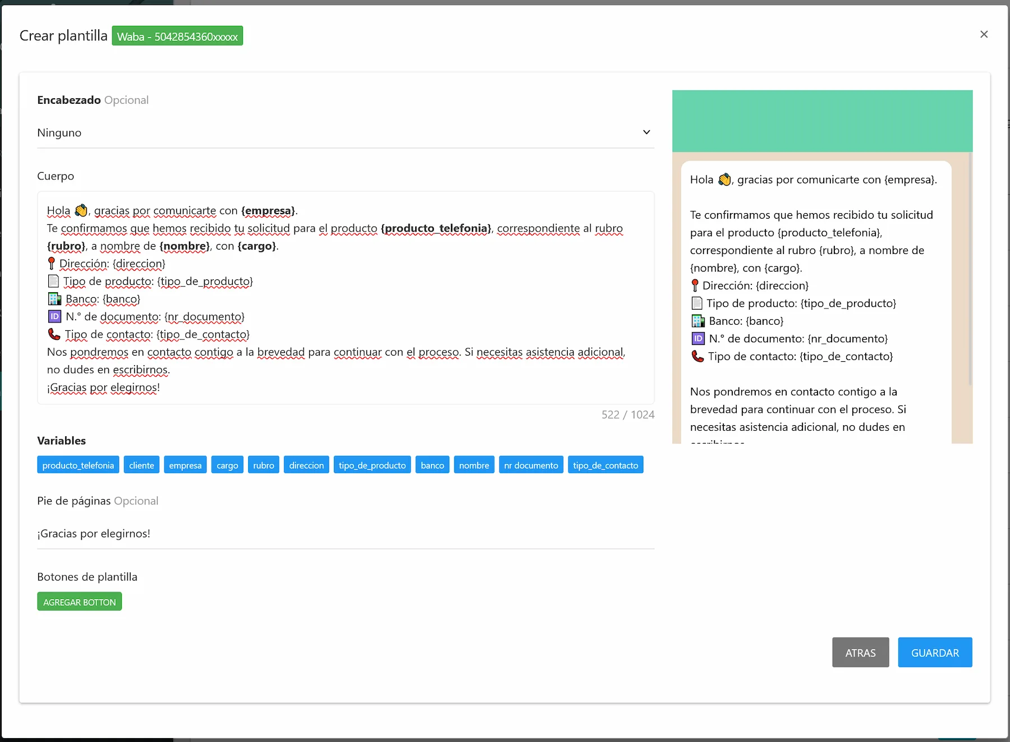Screen dimensions: 1010x742
Task: Click the Crear plantilla title text
Action: pyautogui.click(x=63, y=35)
